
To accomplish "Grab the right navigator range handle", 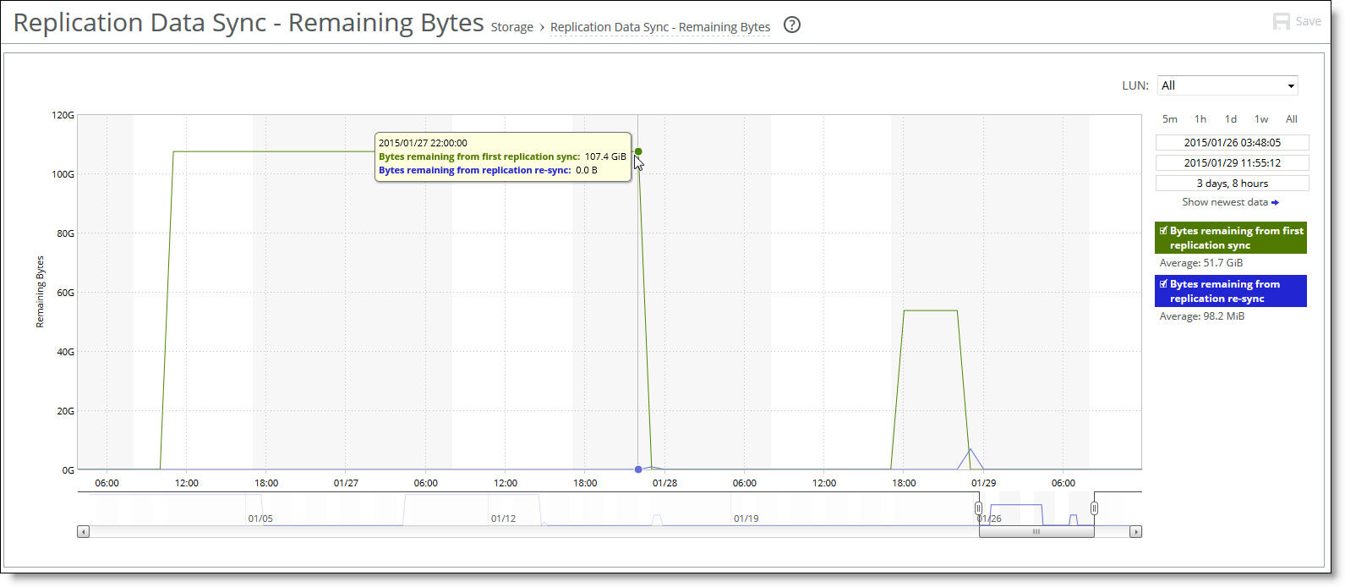I will tap(1094, 508).
